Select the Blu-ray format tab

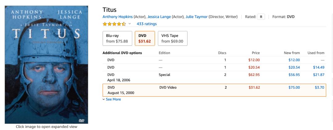(117, 39)
